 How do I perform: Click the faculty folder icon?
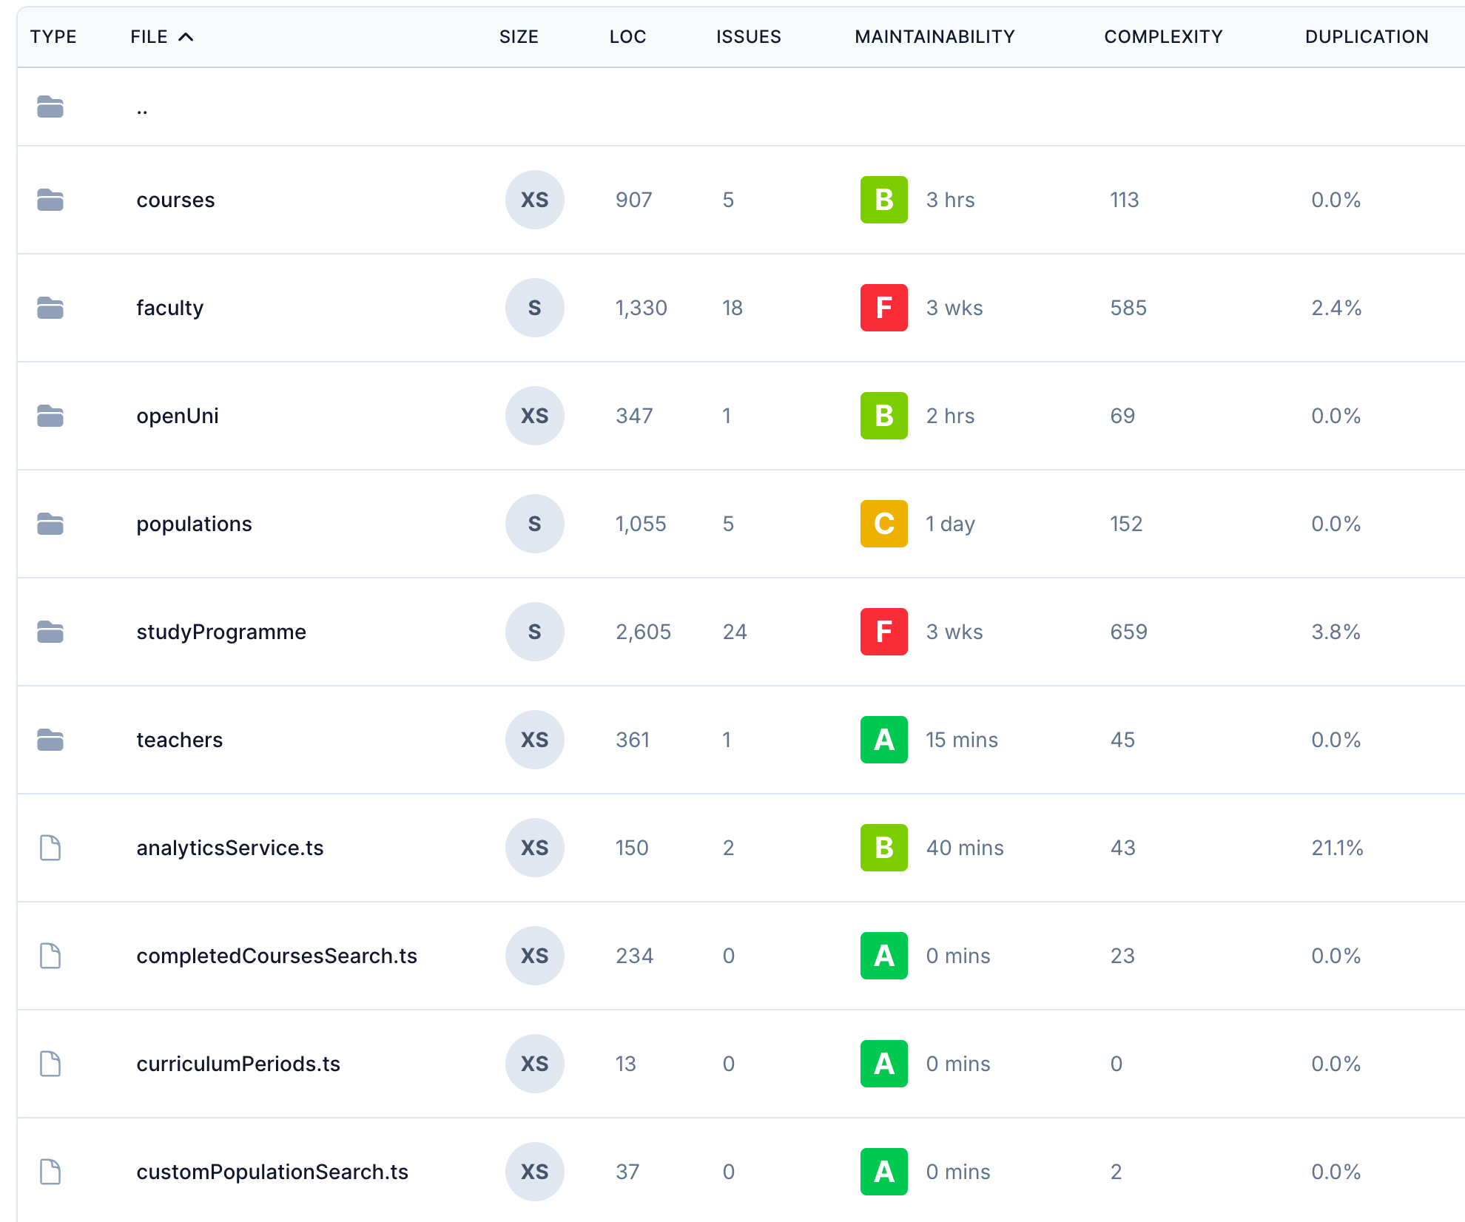(50, 308)
